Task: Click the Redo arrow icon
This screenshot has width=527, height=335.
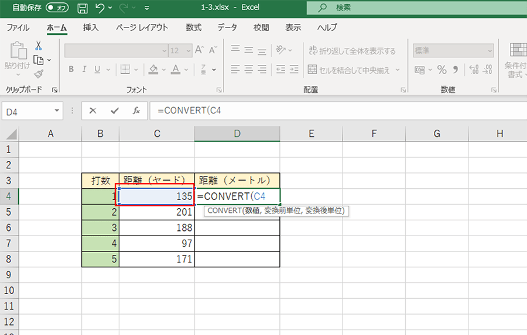Action: pyautogui.click(x=124, y=8)
